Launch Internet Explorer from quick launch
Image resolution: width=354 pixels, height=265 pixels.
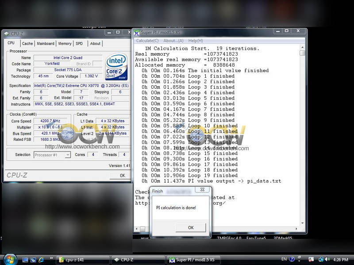pyautogui.click(x=41, y=260)
